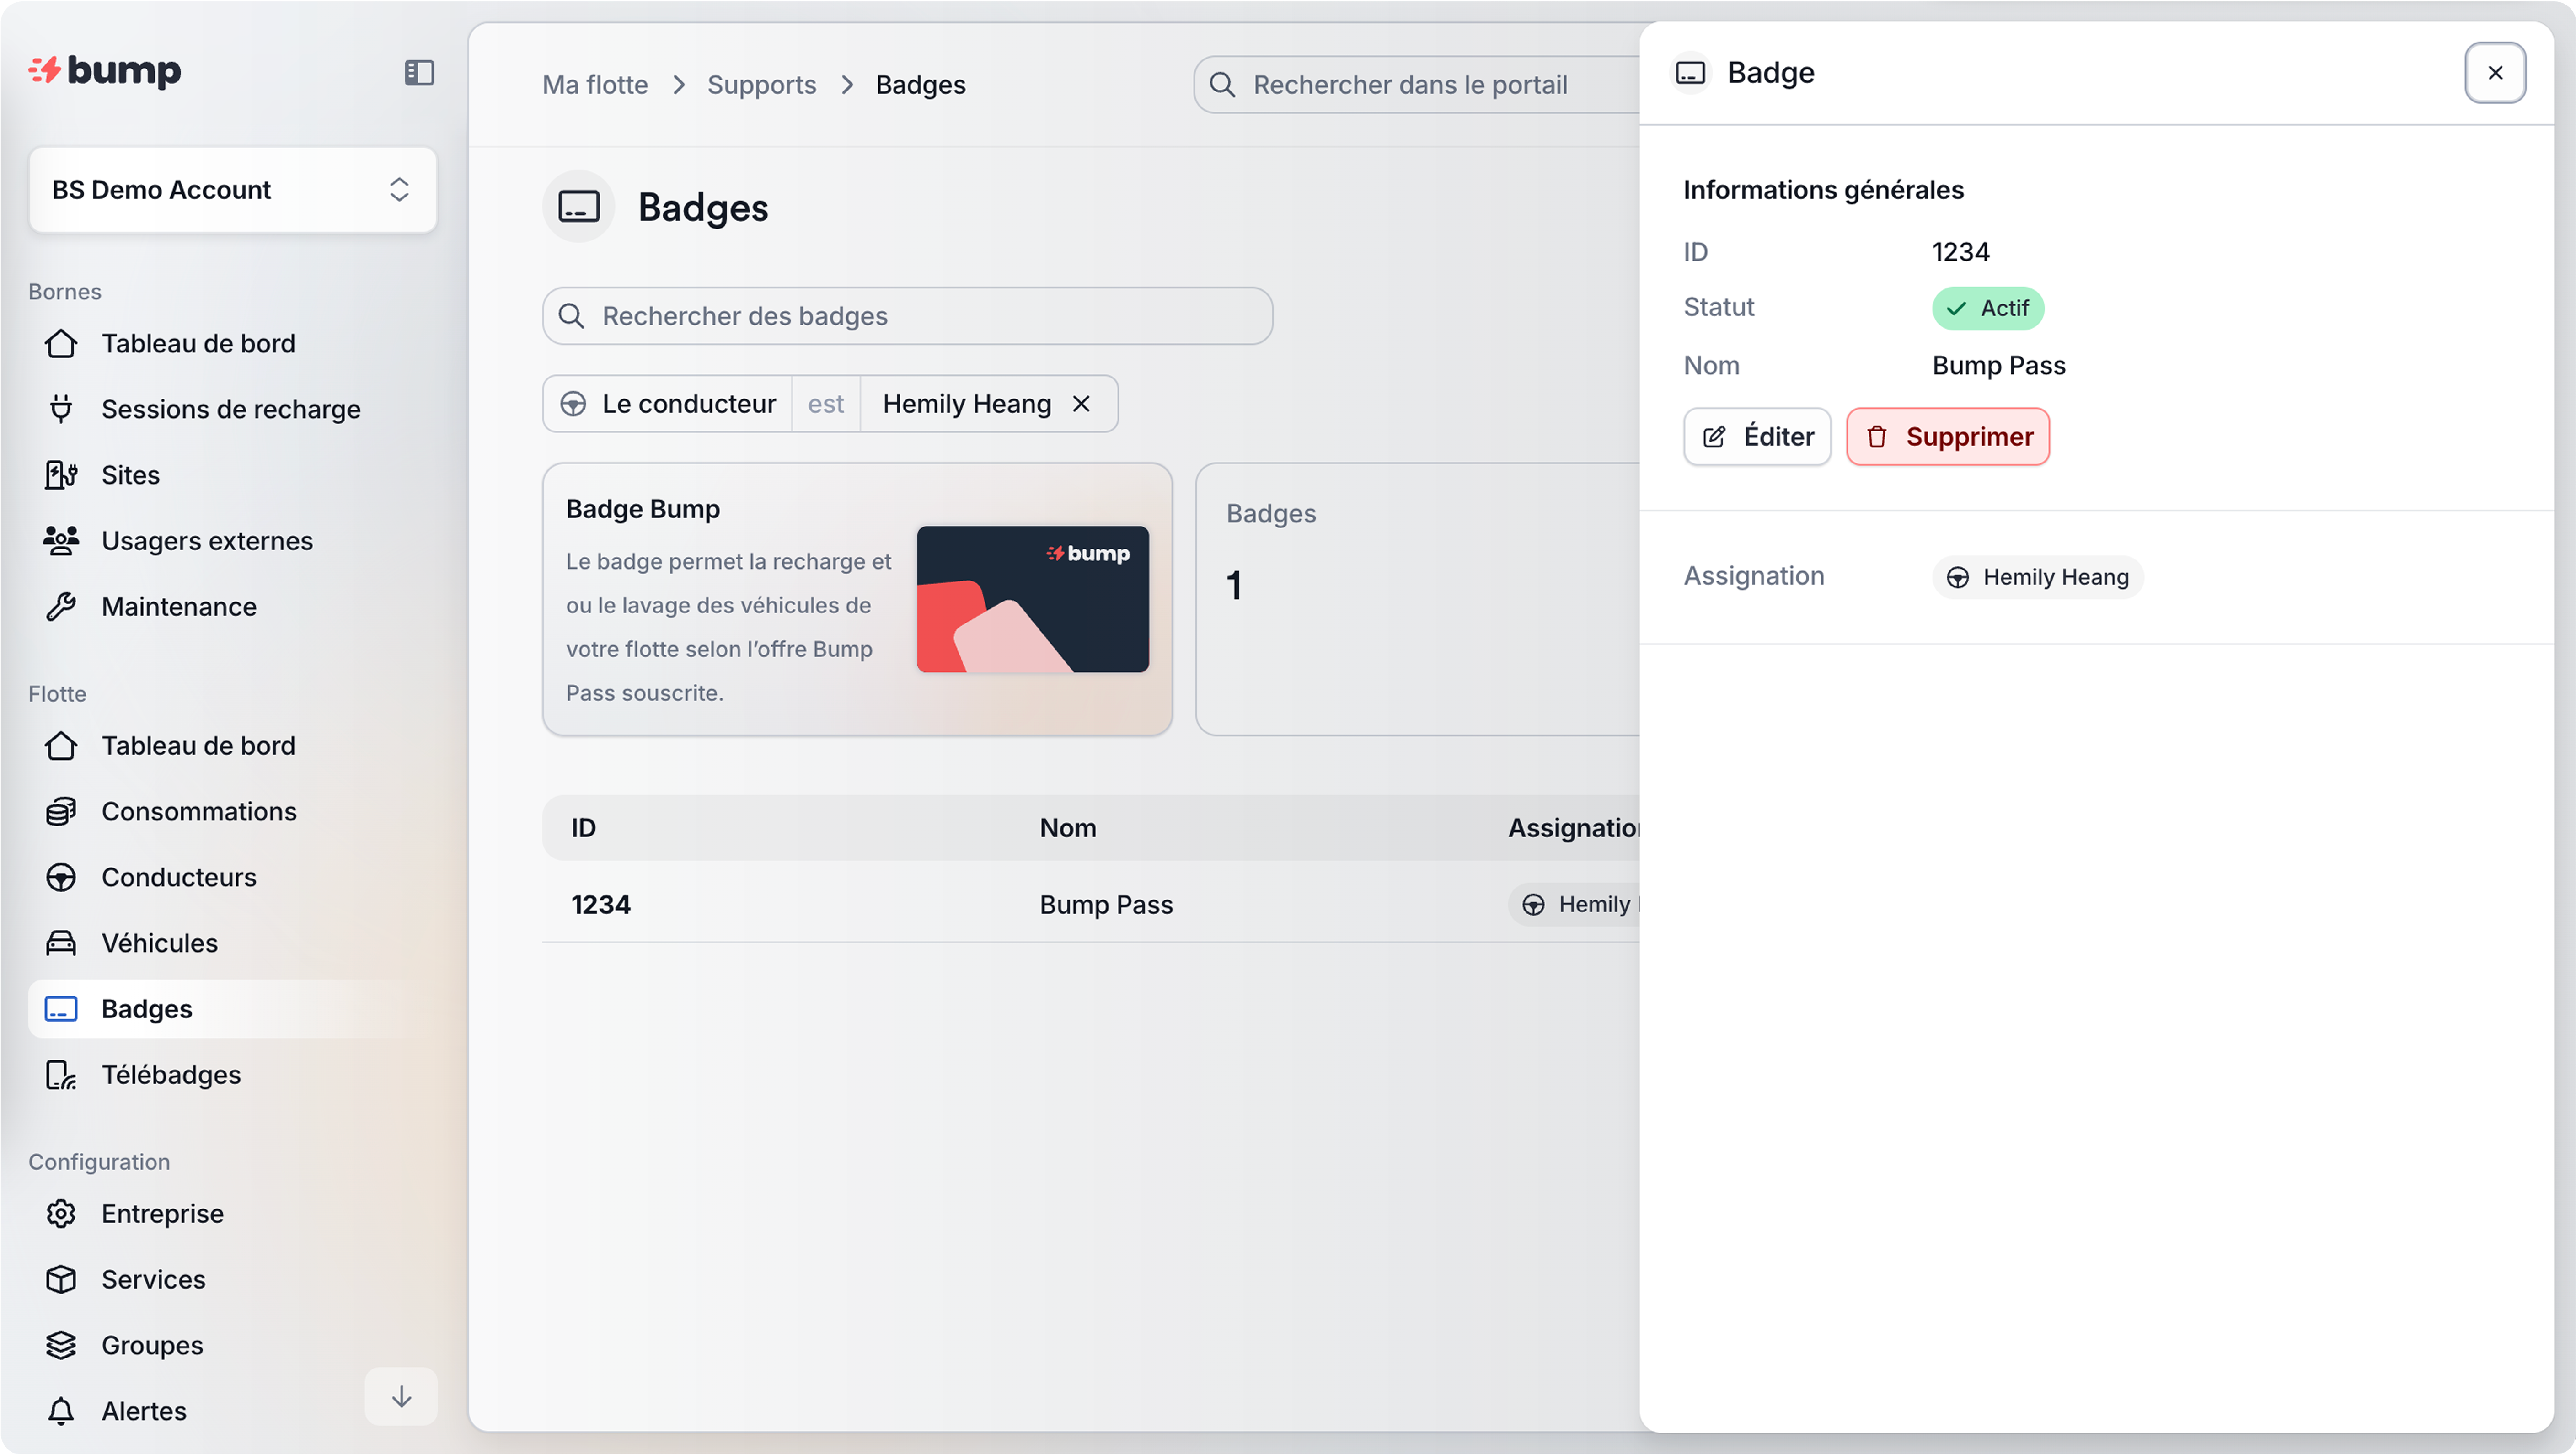This screenshot has width=2576, height=1454.
Task: Click the Bump badge card thumbnail
Action: pos(1032,599)
